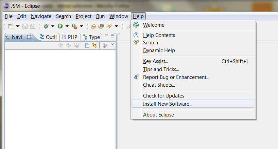Click the Print icon in toolbar
Screen dimensions: 278x149
33,26
